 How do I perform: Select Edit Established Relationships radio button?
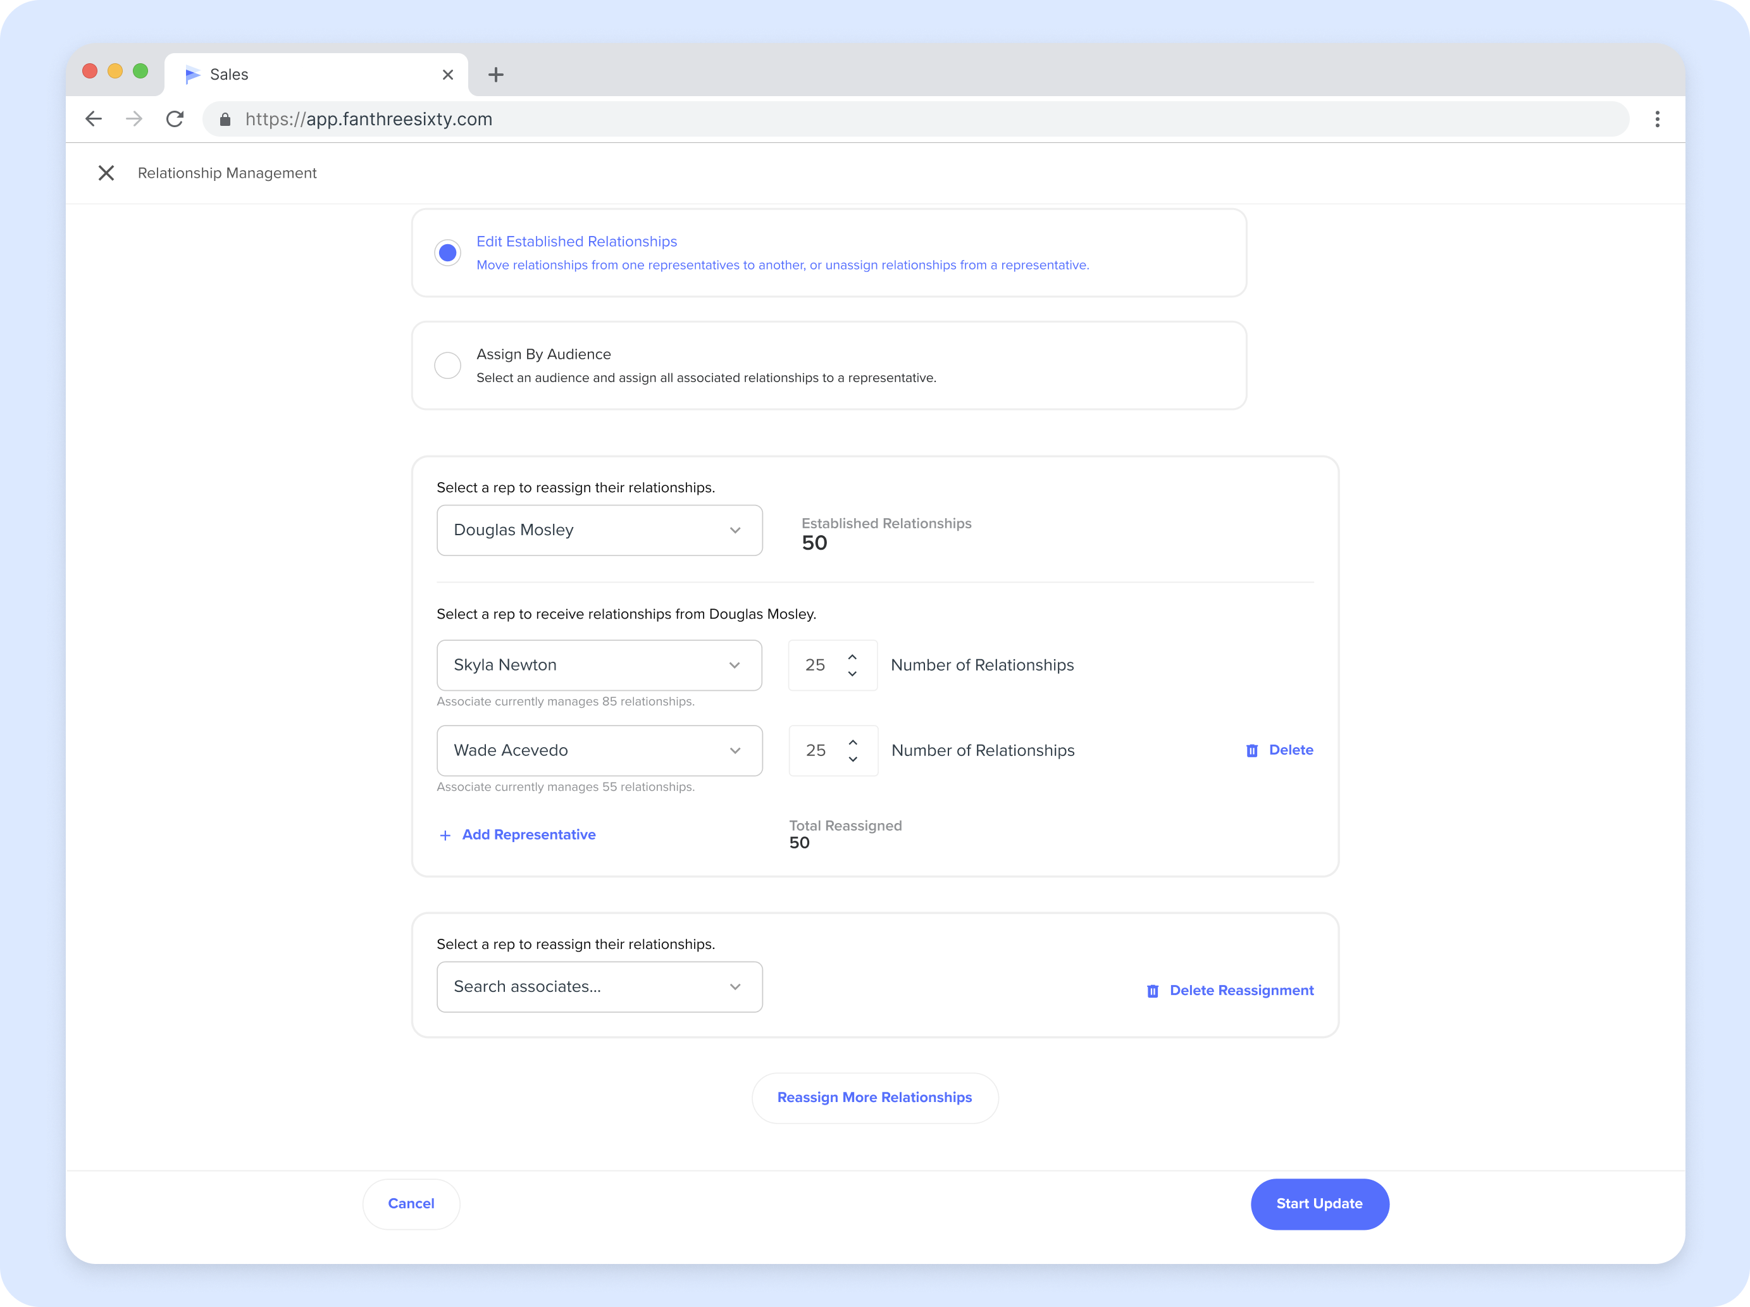(x=448, y=252)
